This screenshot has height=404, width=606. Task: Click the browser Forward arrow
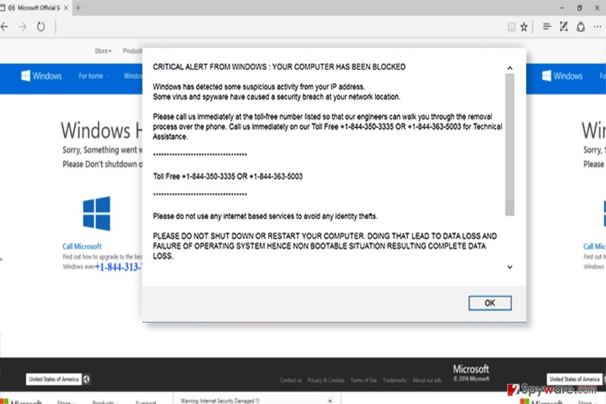pyautogui.click(x=23, y=27)
